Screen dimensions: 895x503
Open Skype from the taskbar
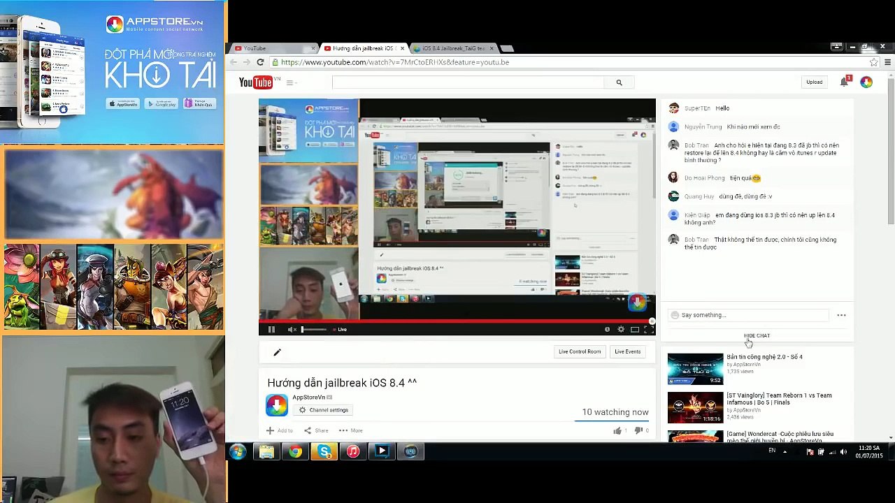324,452
